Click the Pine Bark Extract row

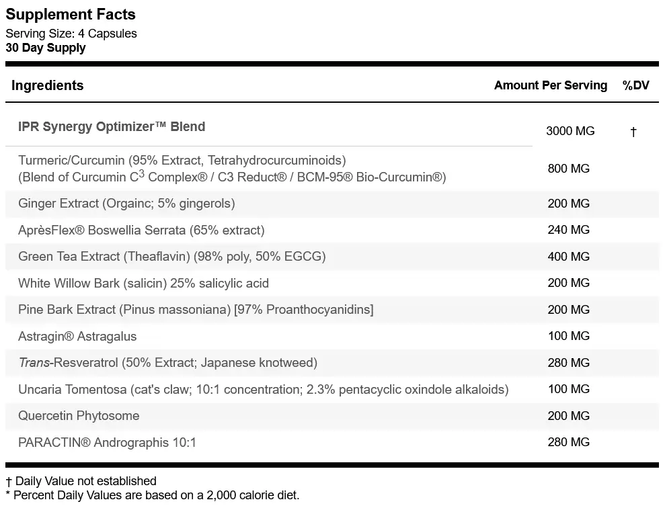(332, 310)
